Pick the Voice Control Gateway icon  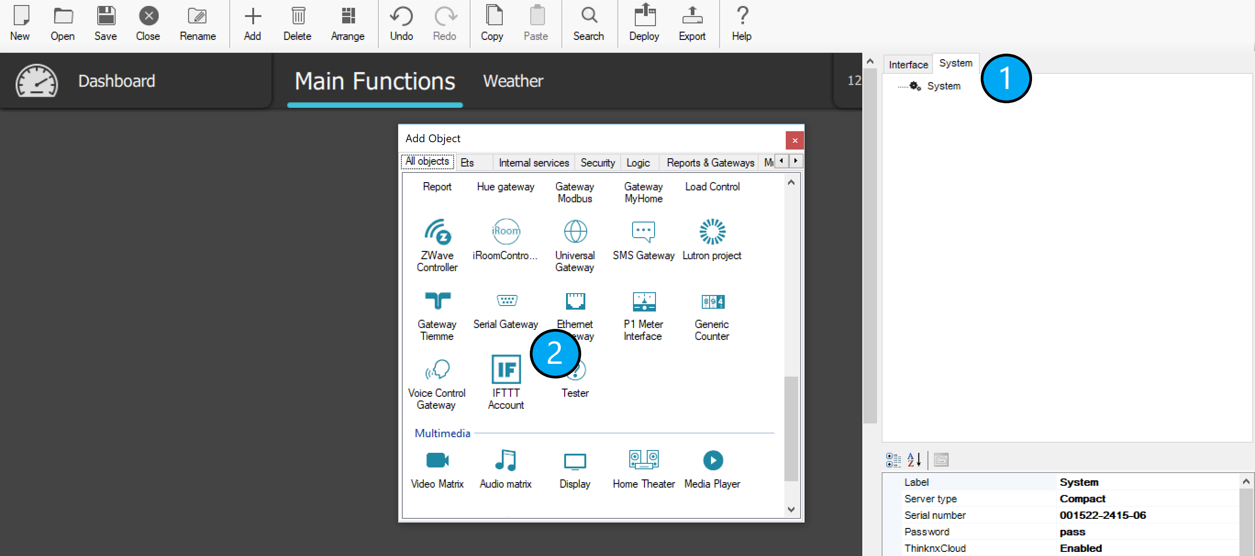pos(437,369)
